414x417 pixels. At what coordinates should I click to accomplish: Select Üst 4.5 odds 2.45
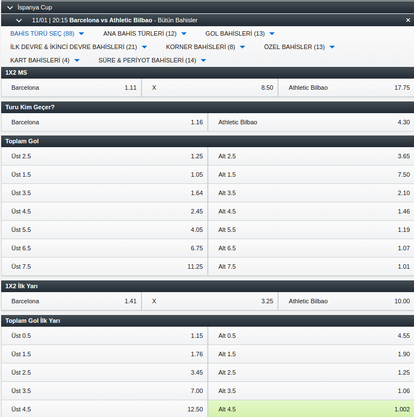pyautogui.click(x=104, y=211)
